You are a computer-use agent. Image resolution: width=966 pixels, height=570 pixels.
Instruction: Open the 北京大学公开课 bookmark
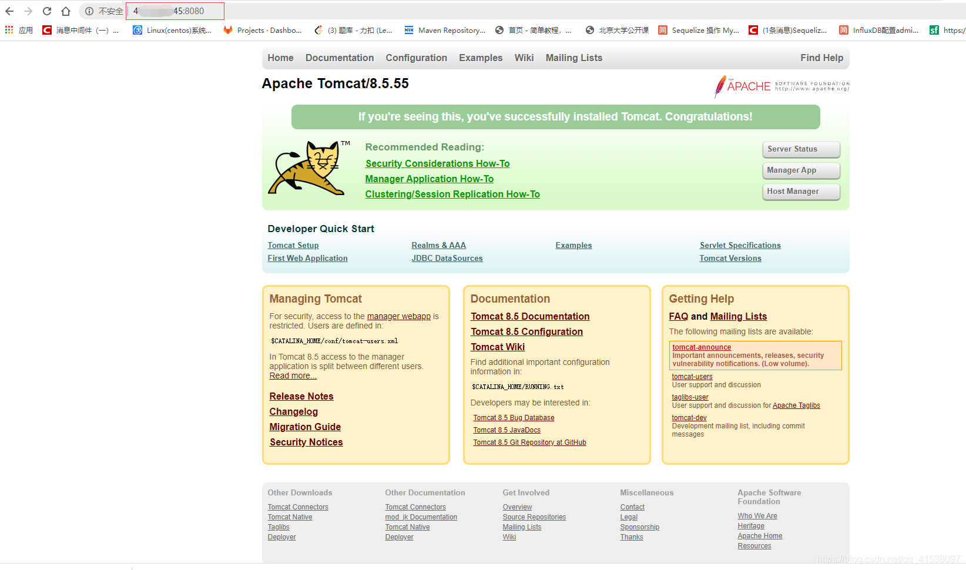617,30
